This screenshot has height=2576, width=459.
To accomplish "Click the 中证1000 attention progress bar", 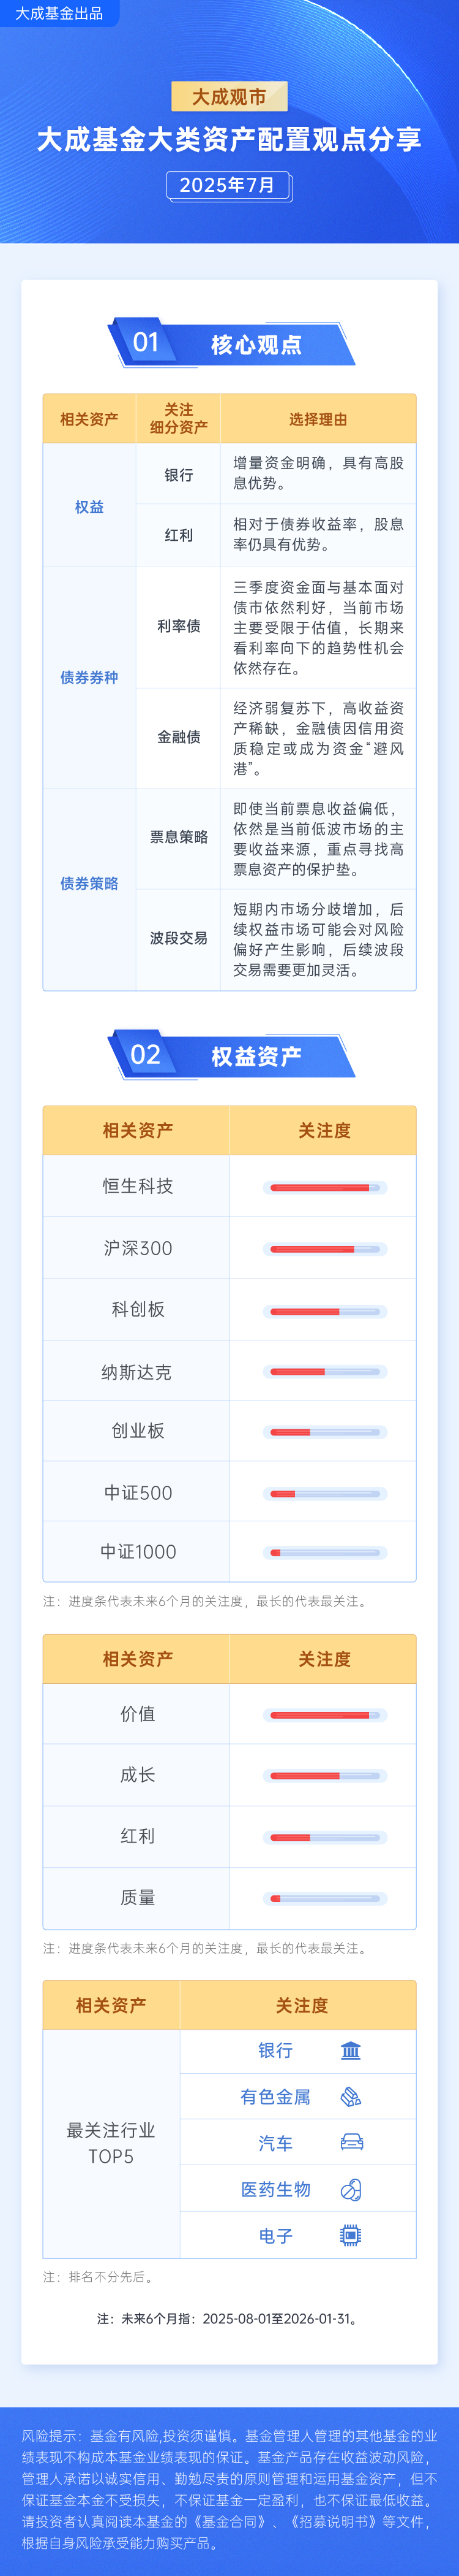I will [x=326, y=1553].
